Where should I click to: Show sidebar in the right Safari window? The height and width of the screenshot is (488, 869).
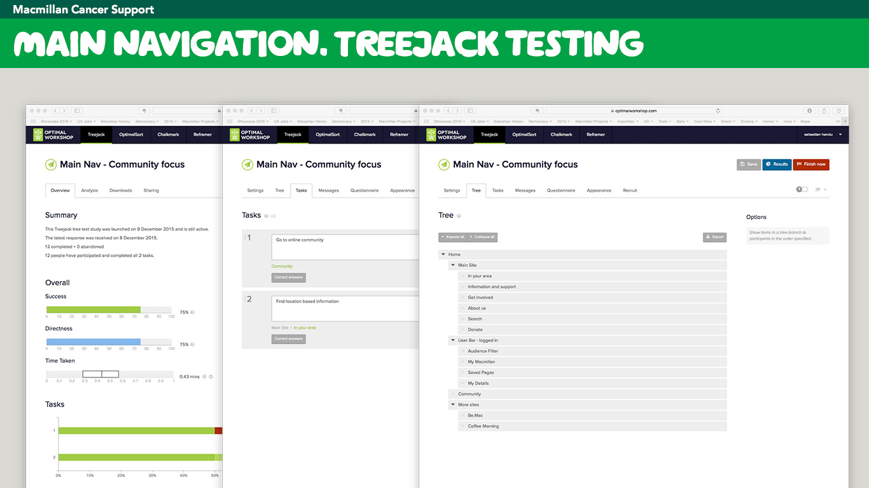click(x=470, y=111)
